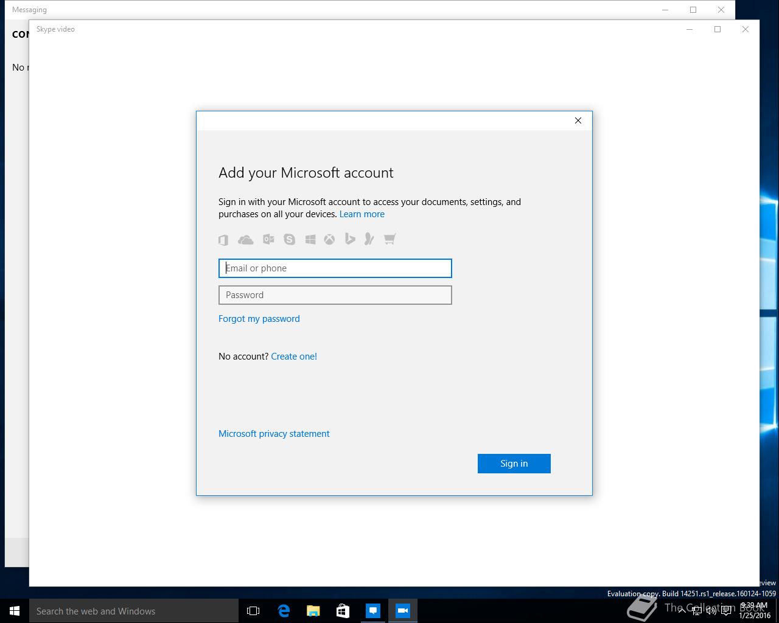
Task: Click the Skype service icon
Action: (x=289, y=239)
